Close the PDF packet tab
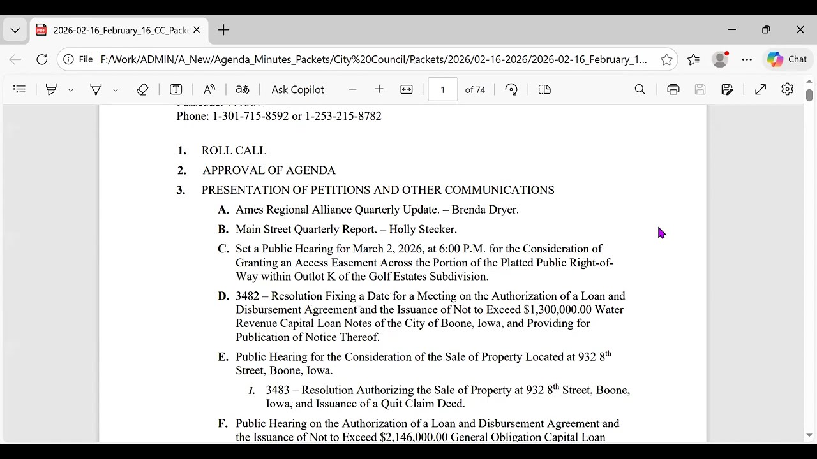Viewport: 817px width, 459px height. 197,30
